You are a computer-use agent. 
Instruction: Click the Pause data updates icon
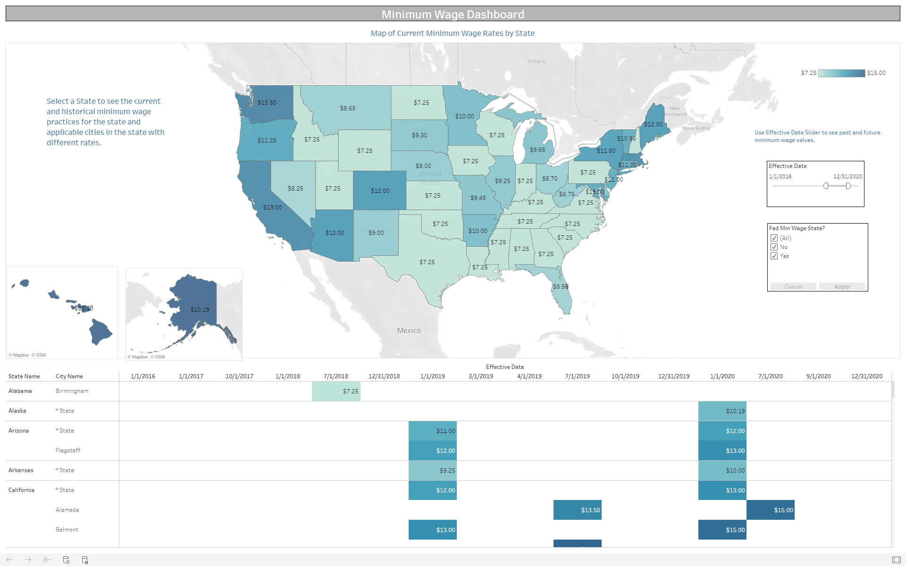[85, 560]
